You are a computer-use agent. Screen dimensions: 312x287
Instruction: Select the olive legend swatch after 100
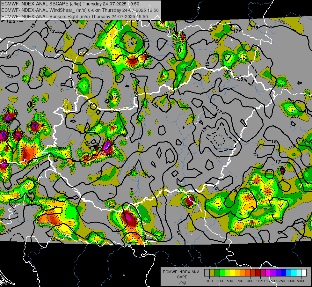click(x=212, y=273)
